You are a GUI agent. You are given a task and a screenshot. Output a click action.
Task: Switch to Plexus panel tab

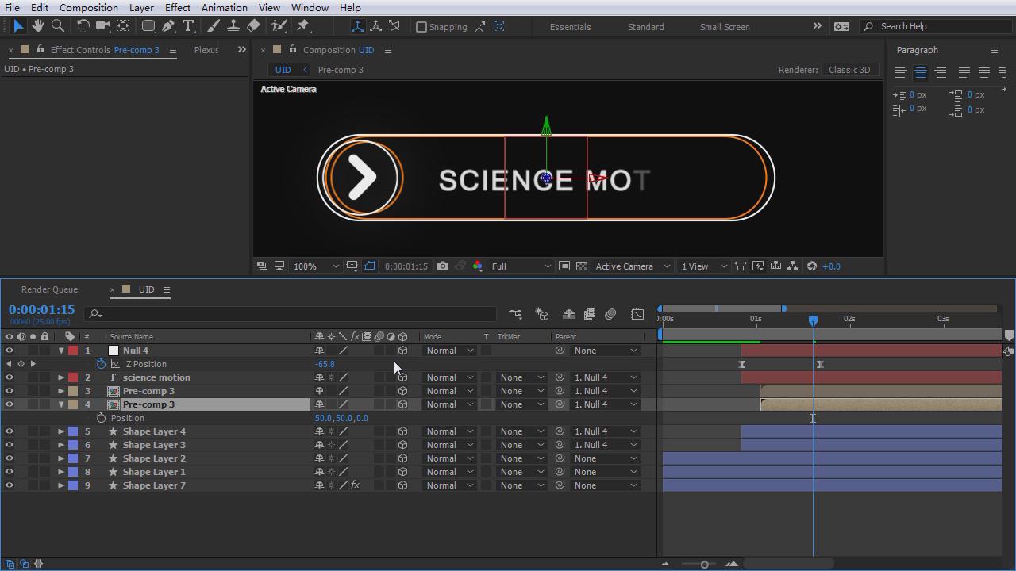click(x=206, y=50)
